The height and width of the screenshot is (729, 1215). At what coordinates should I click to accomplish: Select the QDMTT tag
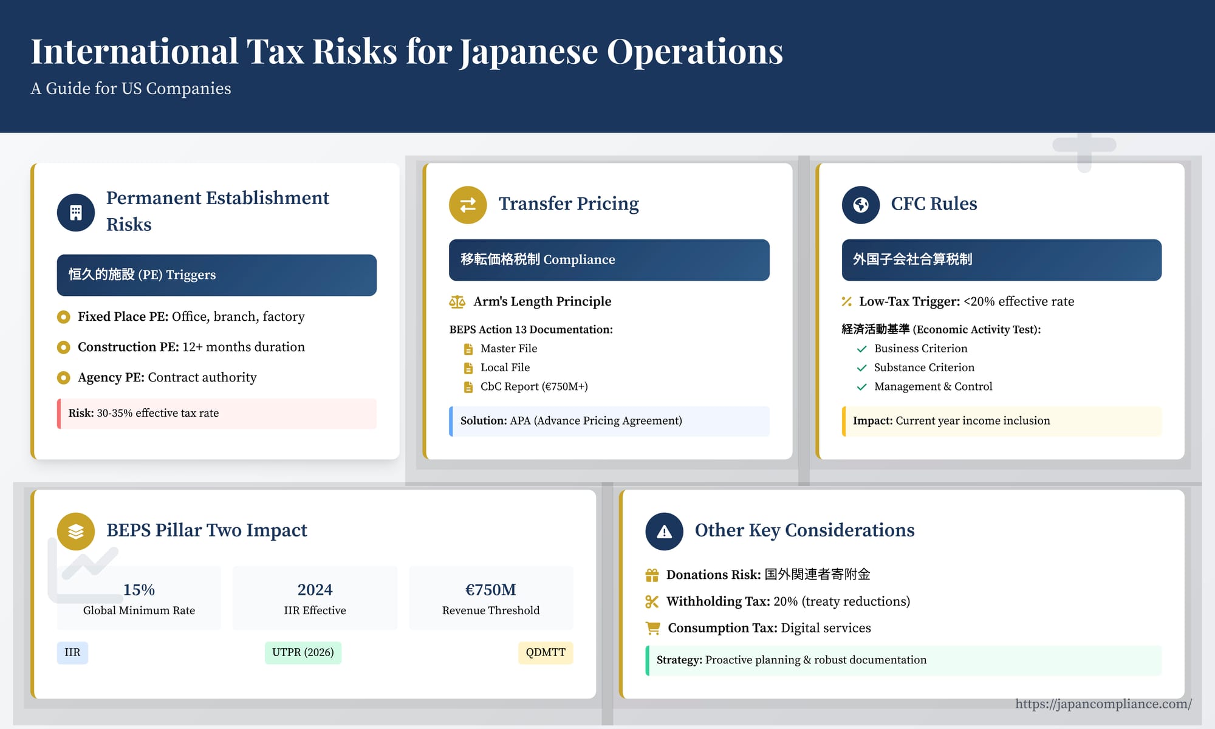pos(546,652)
